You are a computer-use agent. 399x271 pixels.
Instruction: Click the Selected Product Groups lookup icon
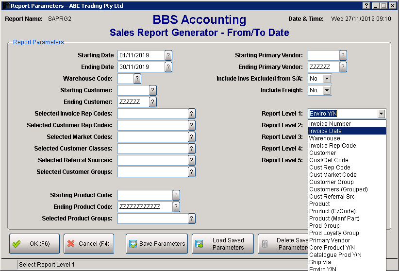(x=192, y=219)
